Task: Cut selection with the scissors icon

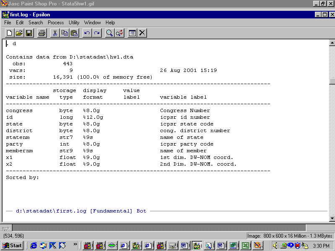Action: click(x=55, y=33)
